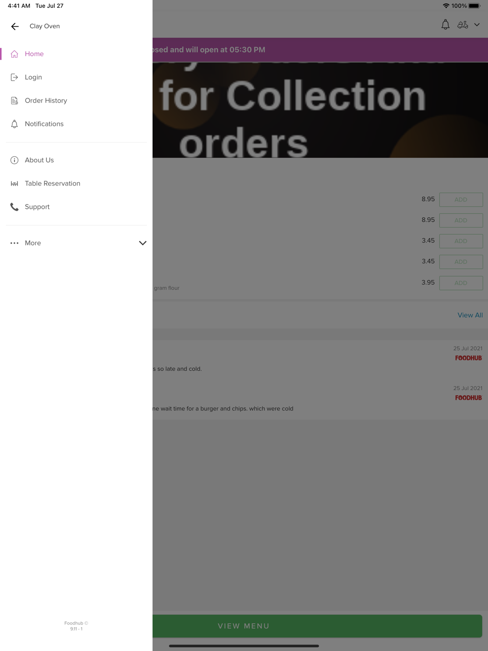Click the Foodhub © version footer

point(76,626)
